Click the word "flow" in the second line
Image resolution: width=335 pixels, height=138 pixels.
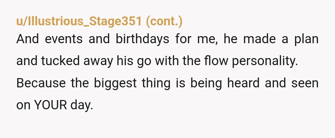tap(216, 61)
